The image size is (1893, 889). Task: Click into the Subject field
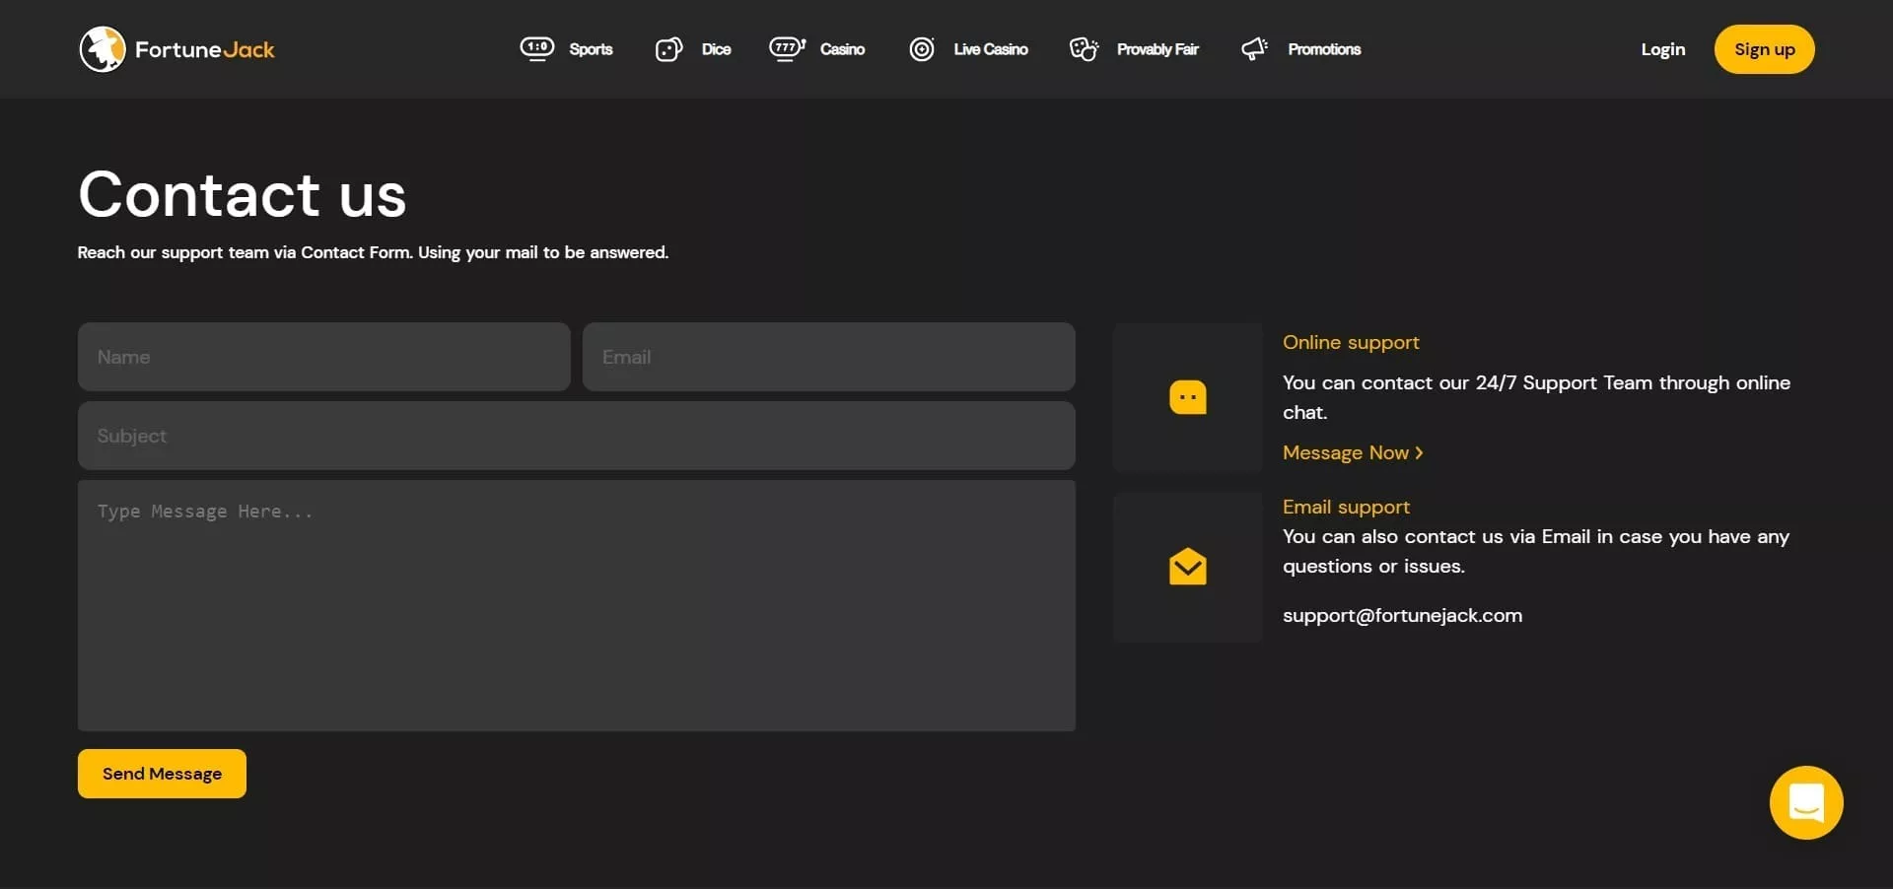coord(576,436)
